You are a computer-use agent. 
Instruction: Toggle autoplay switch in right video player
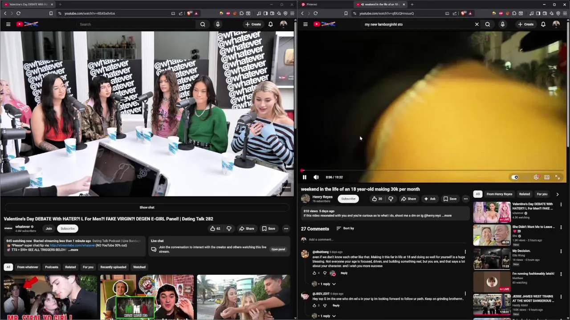click(515, 177)
